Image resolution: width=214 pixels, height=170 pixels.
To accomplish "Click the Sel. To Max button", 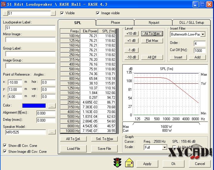I will coord(104,139).
